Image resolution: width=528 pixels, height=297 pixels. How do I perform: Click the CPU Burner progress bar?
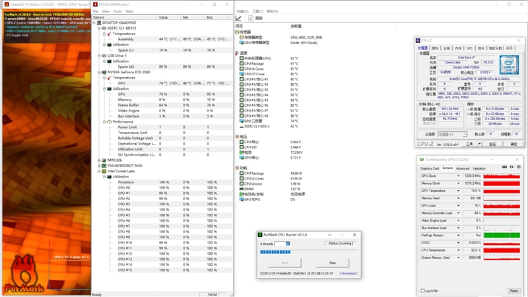click(308, 252)
